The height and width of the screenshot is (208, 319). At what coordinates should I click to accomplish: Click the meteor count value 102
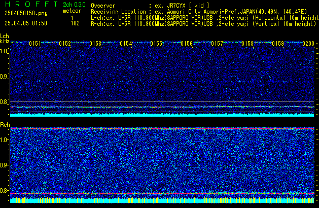click(75, 23)
